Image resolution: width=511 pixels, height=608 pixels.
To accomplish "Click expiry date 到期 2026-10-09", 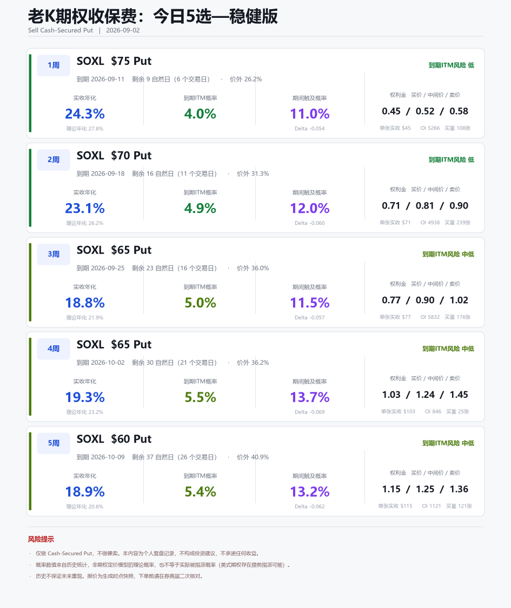I will tap(101, 457).
